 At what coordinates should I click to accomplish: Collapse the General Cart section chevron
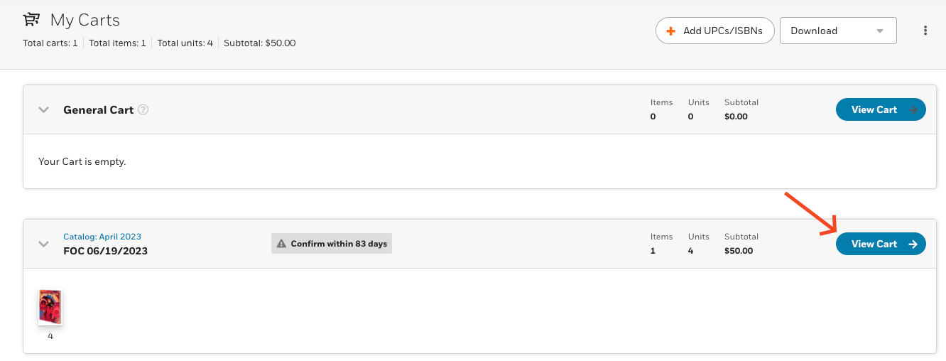43,110
